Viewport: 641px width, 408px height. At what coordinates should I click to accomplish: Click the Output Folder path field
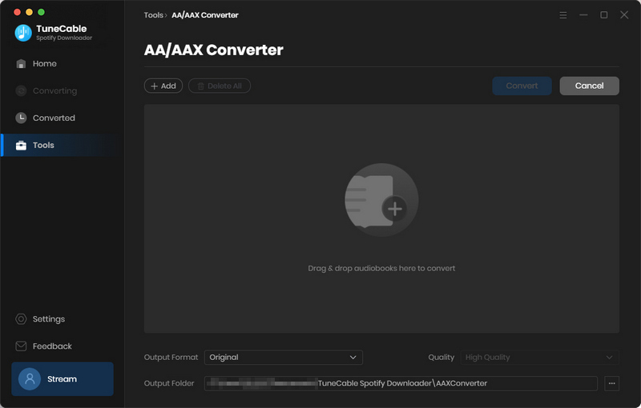(401, 383)
